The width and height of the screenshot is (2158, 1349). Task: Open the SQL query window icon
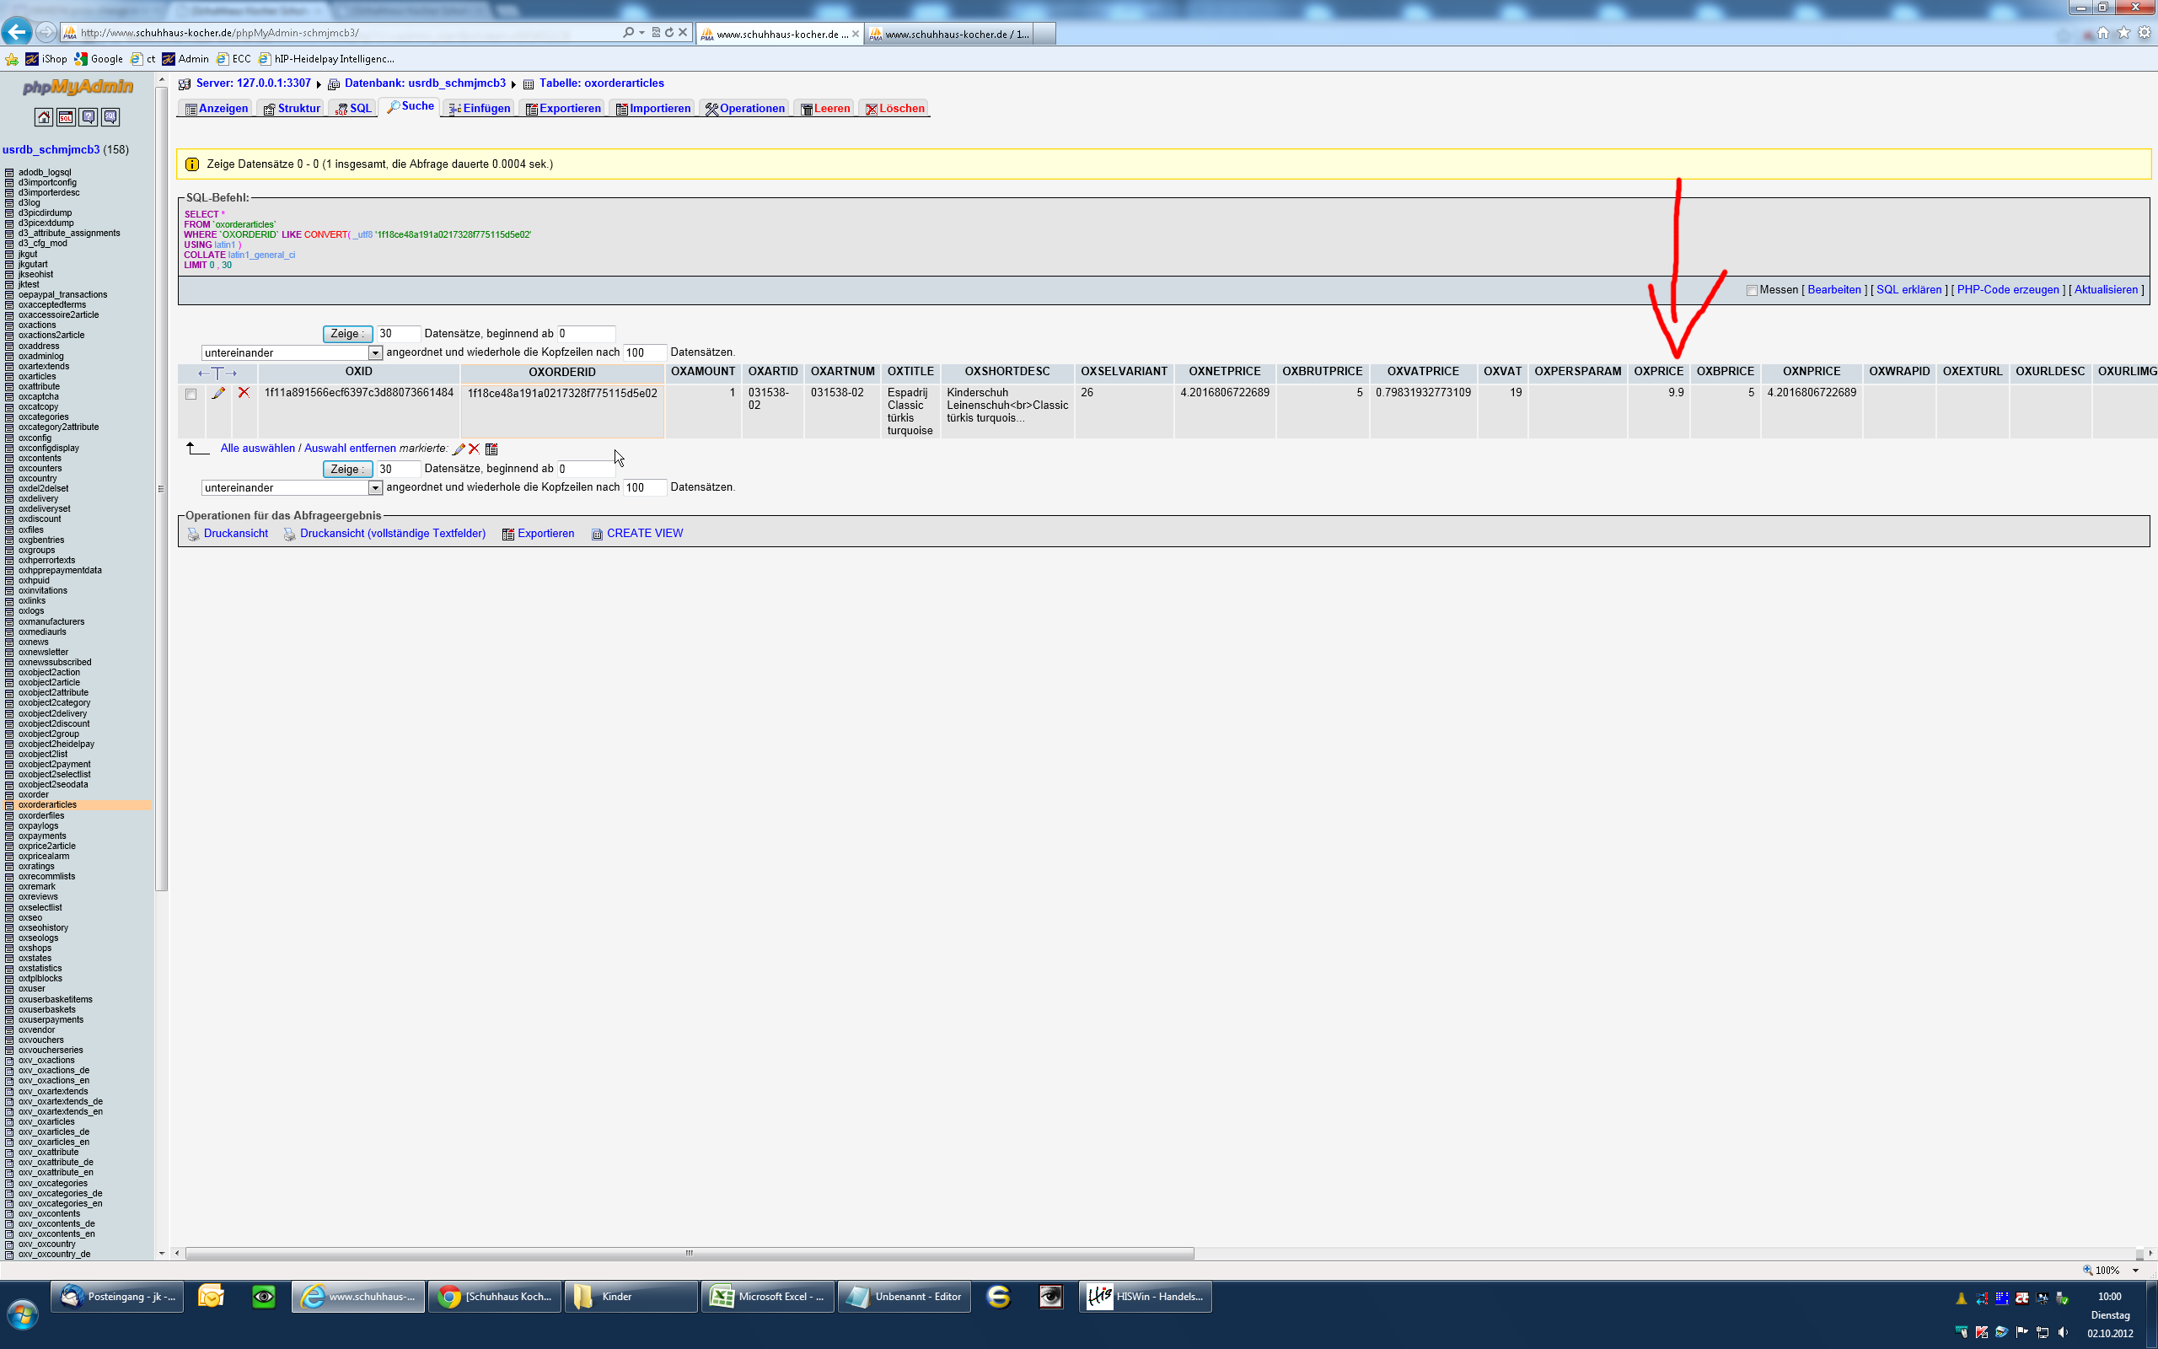66,117
